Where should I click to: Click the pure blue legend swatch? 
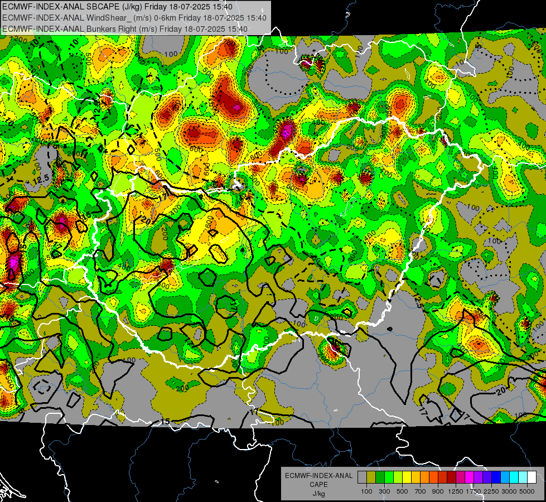pyautogui.click(x=496, y=477)
